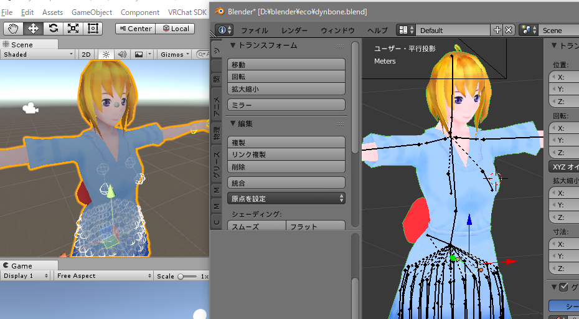Screen dimensions: 579x319
Task: Open the Free Aspect dropdown
Action: [x=103, y=276]
